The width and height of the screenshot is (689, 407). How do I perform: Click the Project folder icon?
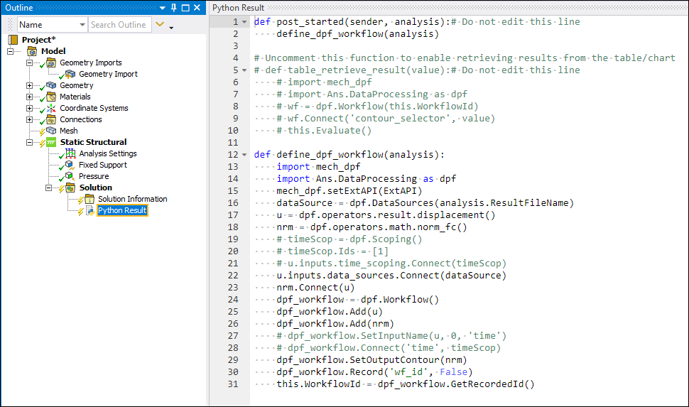pyautogui.click(x=13, y=40)
